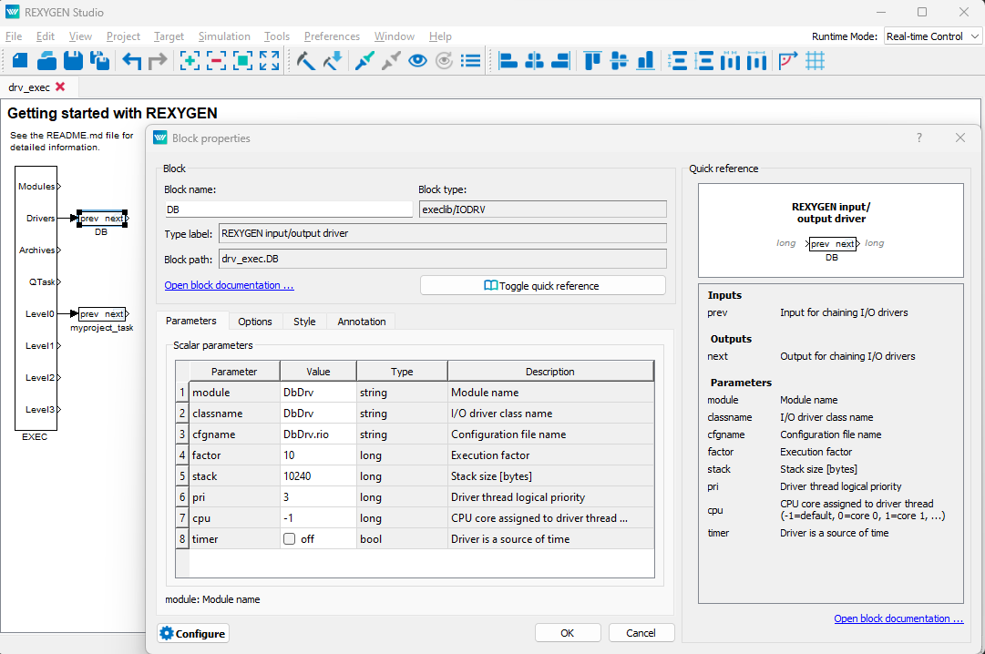Screen dimensions: 985x654
Task: Open block documentation link in Quick reference
Action: pos(898,618)
